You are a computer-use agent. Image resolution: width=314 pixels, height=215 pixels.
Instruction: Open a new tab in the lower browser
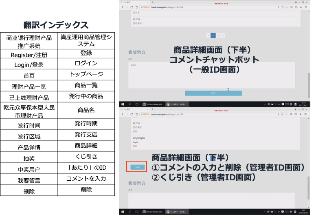coord(153,109)
